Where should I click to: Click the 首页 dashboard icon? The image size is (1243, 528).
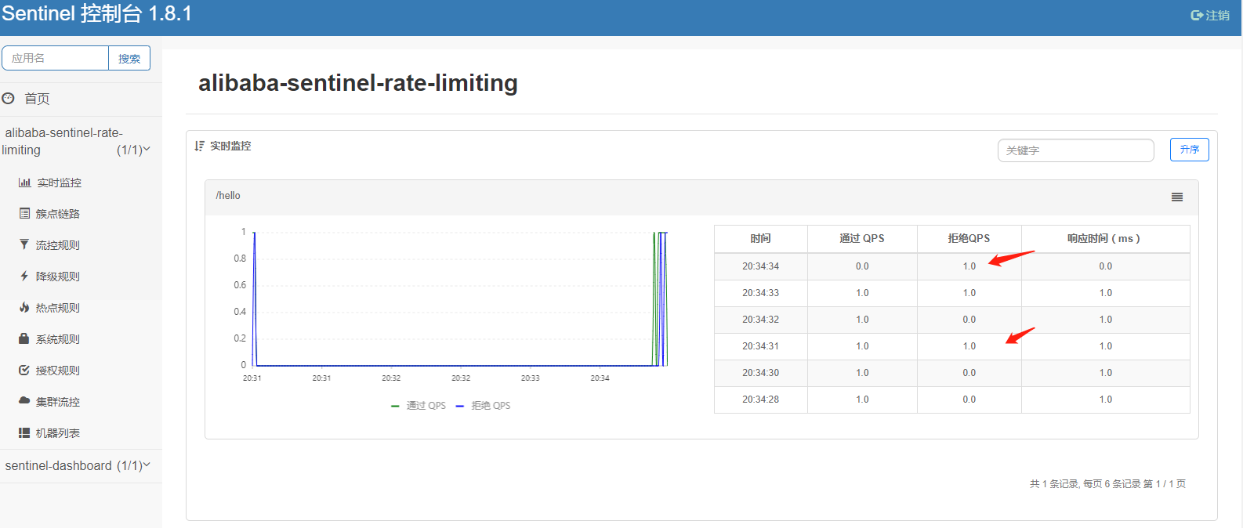pos(9,98)
